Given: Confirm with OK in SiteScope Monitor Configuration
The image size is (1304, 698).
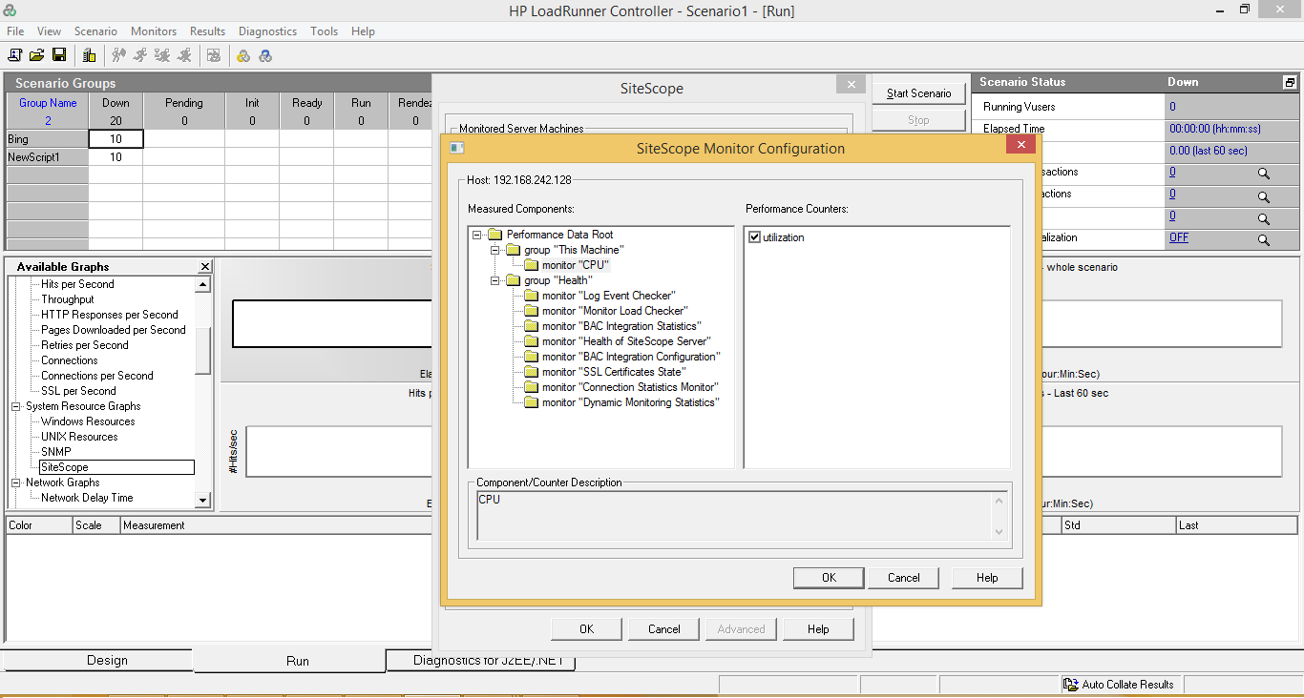Looking at the screenshot, I should (x=829, y=577).
